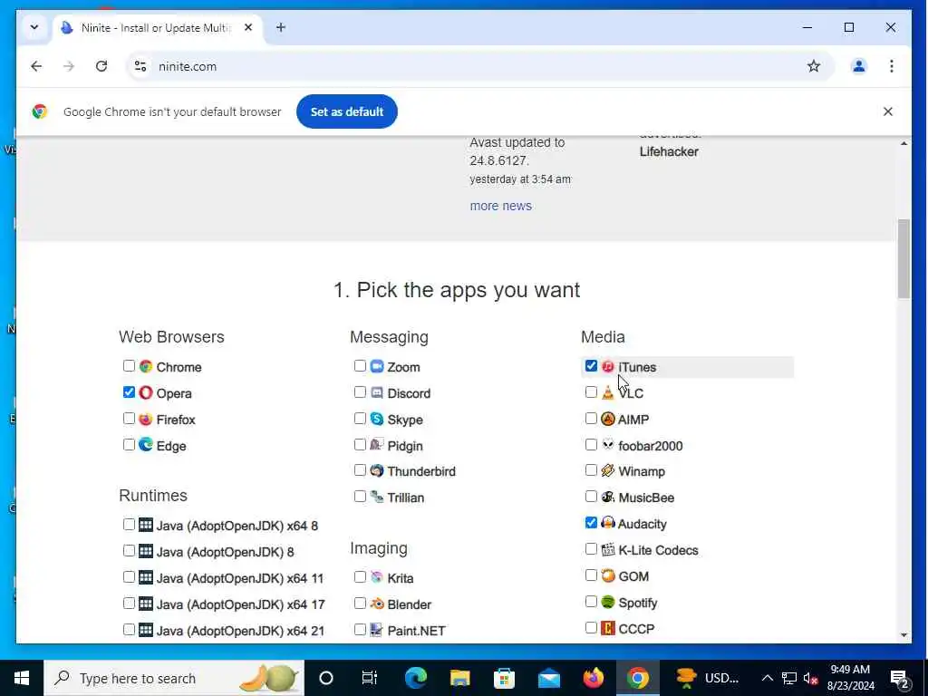Click the Audacity headphones icon
928x696 pixels.
pos(608,523)
